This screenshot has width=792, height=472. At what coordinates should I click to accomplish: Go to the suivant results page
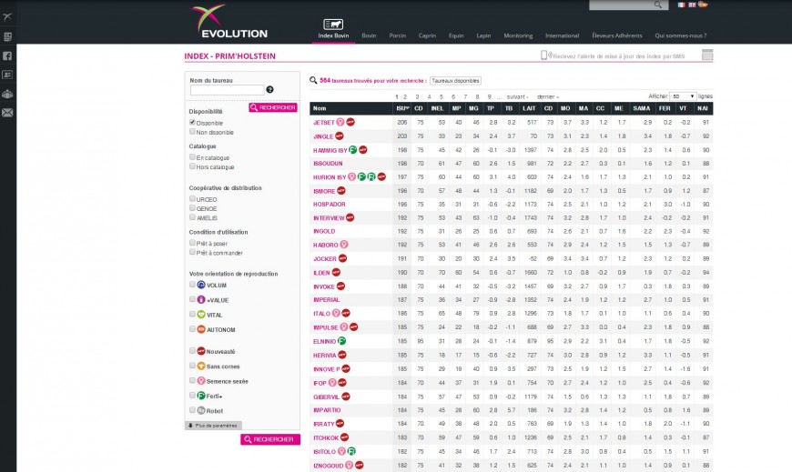517,97
